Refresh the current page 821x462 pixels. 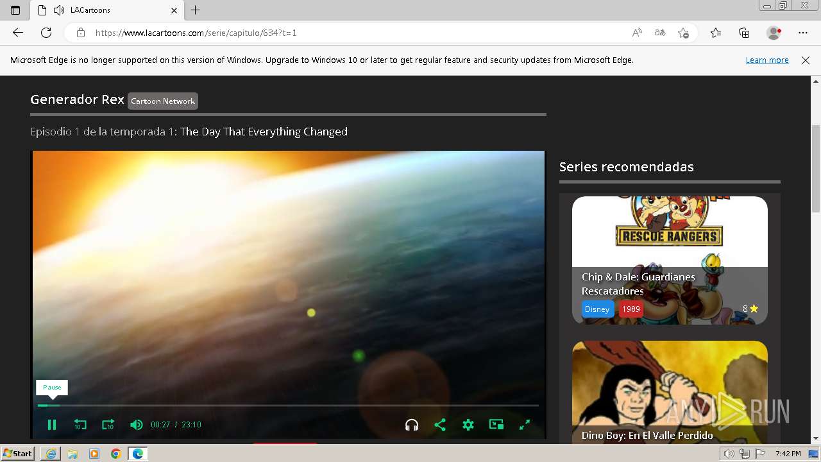point(46,33)
